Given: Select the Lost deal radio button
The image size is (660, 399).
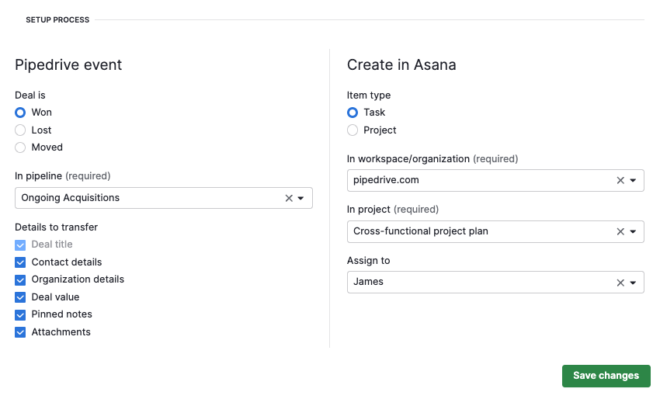Looking at the screenshot, I should point(20,130).
